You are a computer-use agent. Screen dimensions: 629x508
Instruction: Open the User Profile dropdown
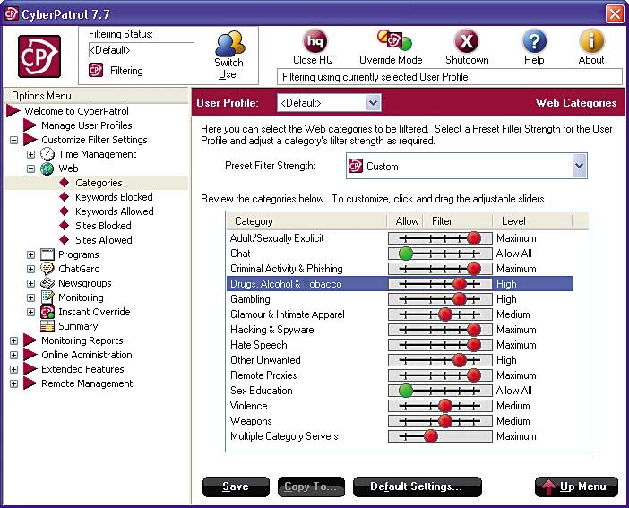[x=373, y=103]
